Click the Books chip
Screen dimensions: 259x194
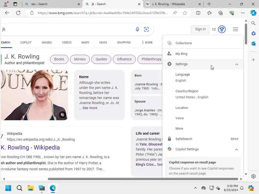point(59,59)
